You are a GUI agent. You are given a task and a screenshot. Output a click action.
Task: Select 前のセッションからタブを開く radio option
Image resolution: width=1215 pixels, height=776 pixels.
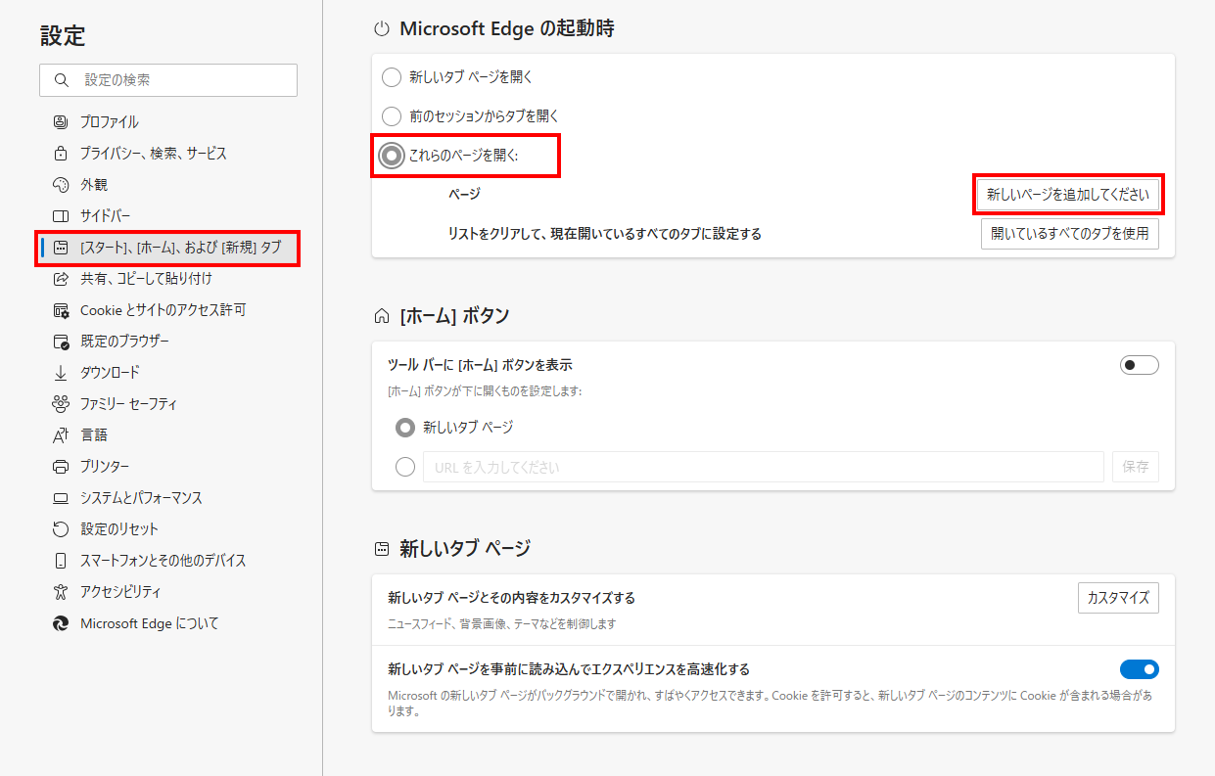point(392,115)
